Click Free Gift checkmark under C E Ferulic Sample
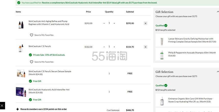Screen dimensions: 219x112 [30, 81]
